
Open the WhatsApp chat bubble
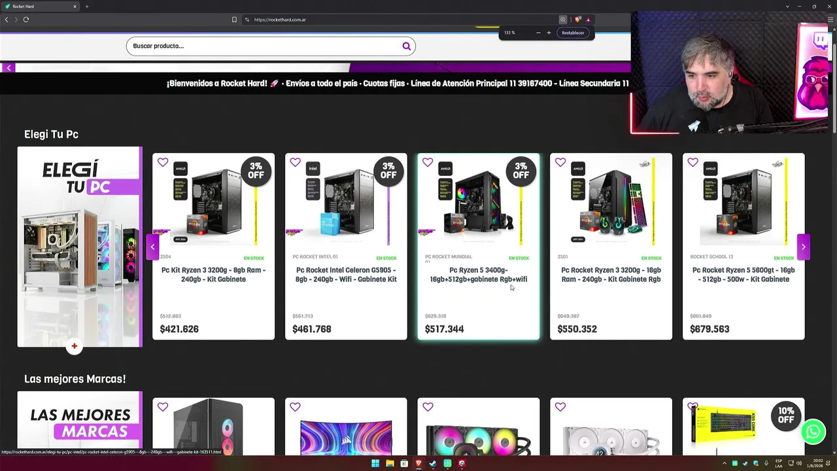pyautogui.click(x=813, y=432)
